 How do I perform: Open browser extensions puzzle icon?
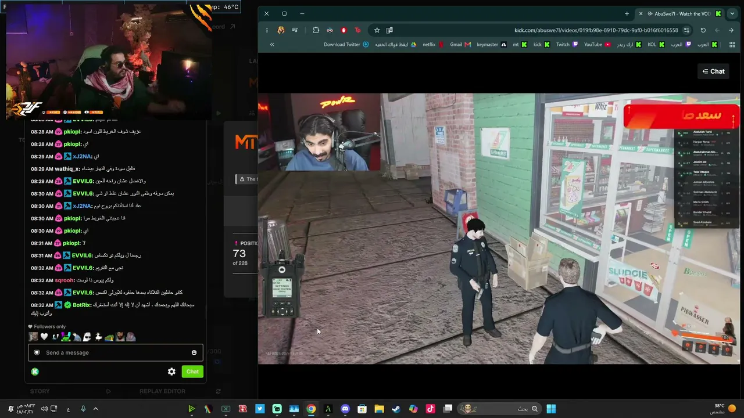pyautogui.click(x=316, y=30)
